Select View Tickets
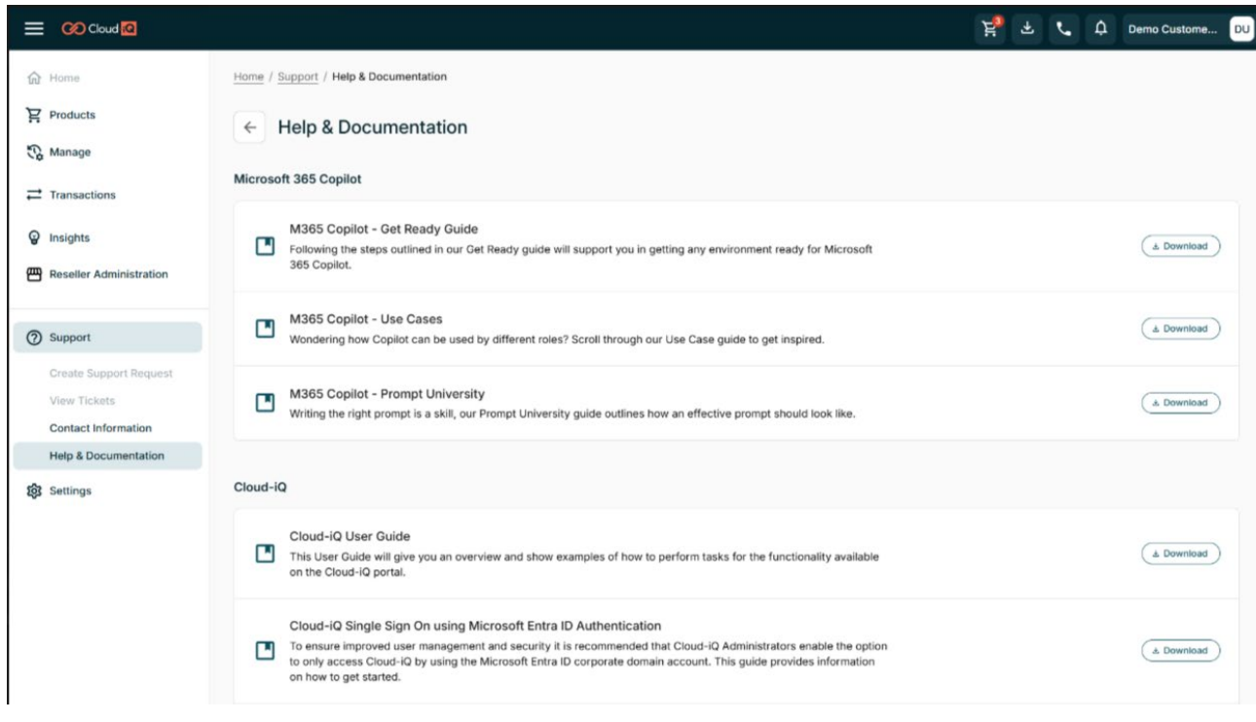The width and height of the screenshot is (1256, 722). (x=82, y=401)
